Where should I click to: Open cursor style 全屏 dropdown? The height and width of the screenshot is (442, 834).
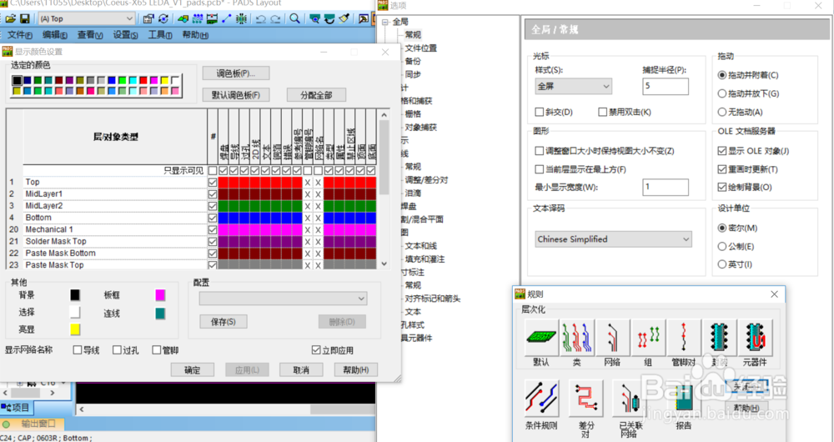[574, 86]
